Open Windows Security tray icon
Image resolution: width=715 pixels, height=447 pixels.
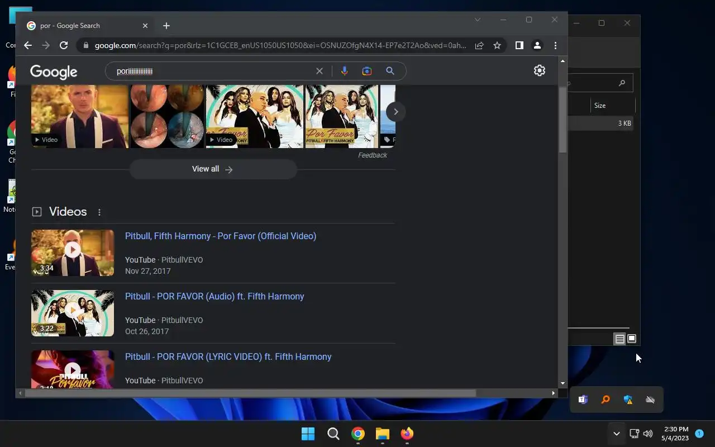(628, 400)
